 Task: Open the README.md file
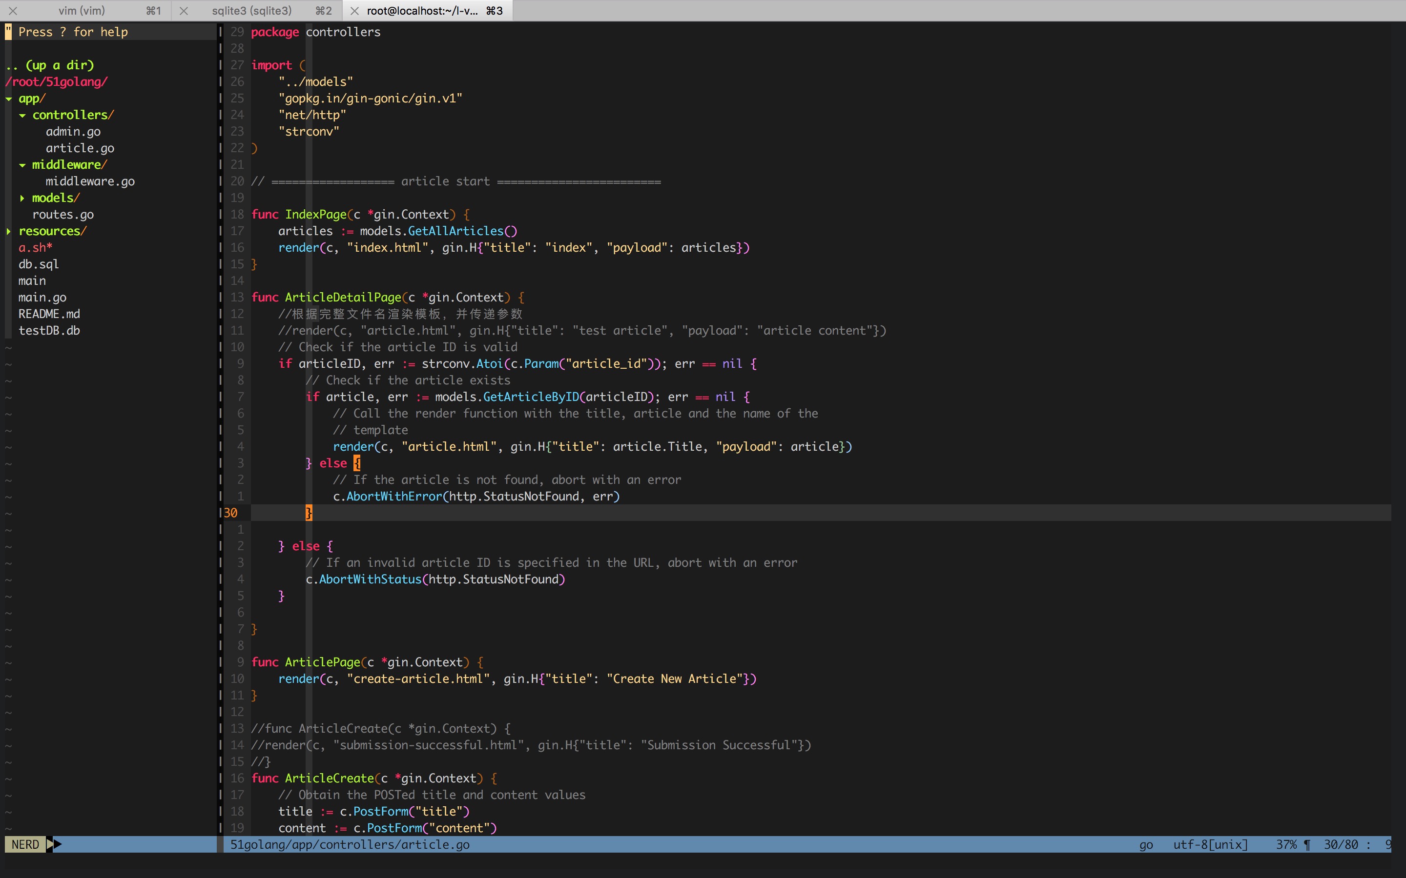coord(49,314)
